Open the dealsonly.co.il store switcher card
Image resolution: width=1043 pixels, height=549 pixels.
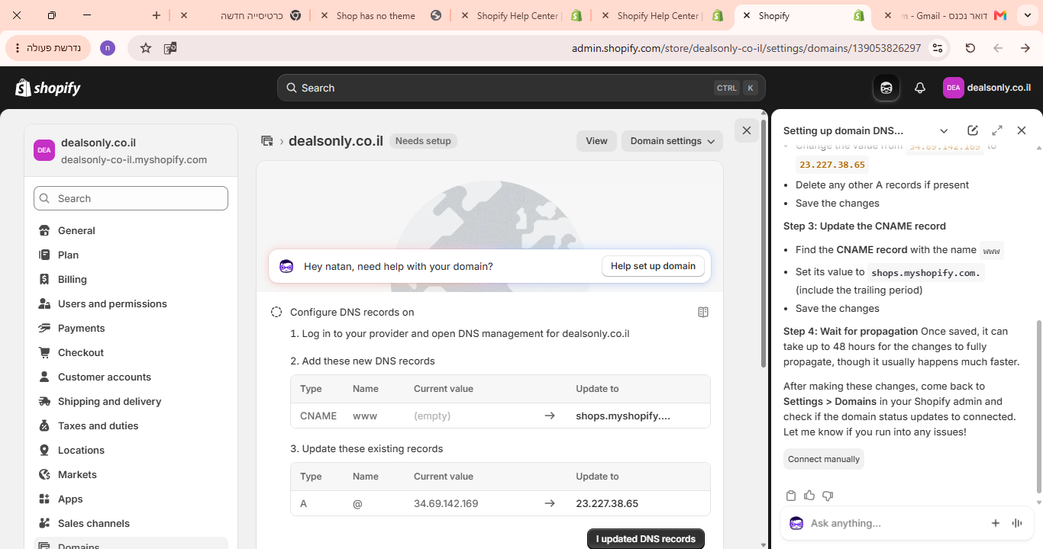(131, 151)
